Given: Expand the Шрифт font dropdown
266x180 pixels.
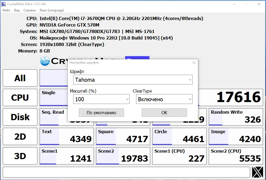Looking at the screenshot, I should [x=133, y=80].
